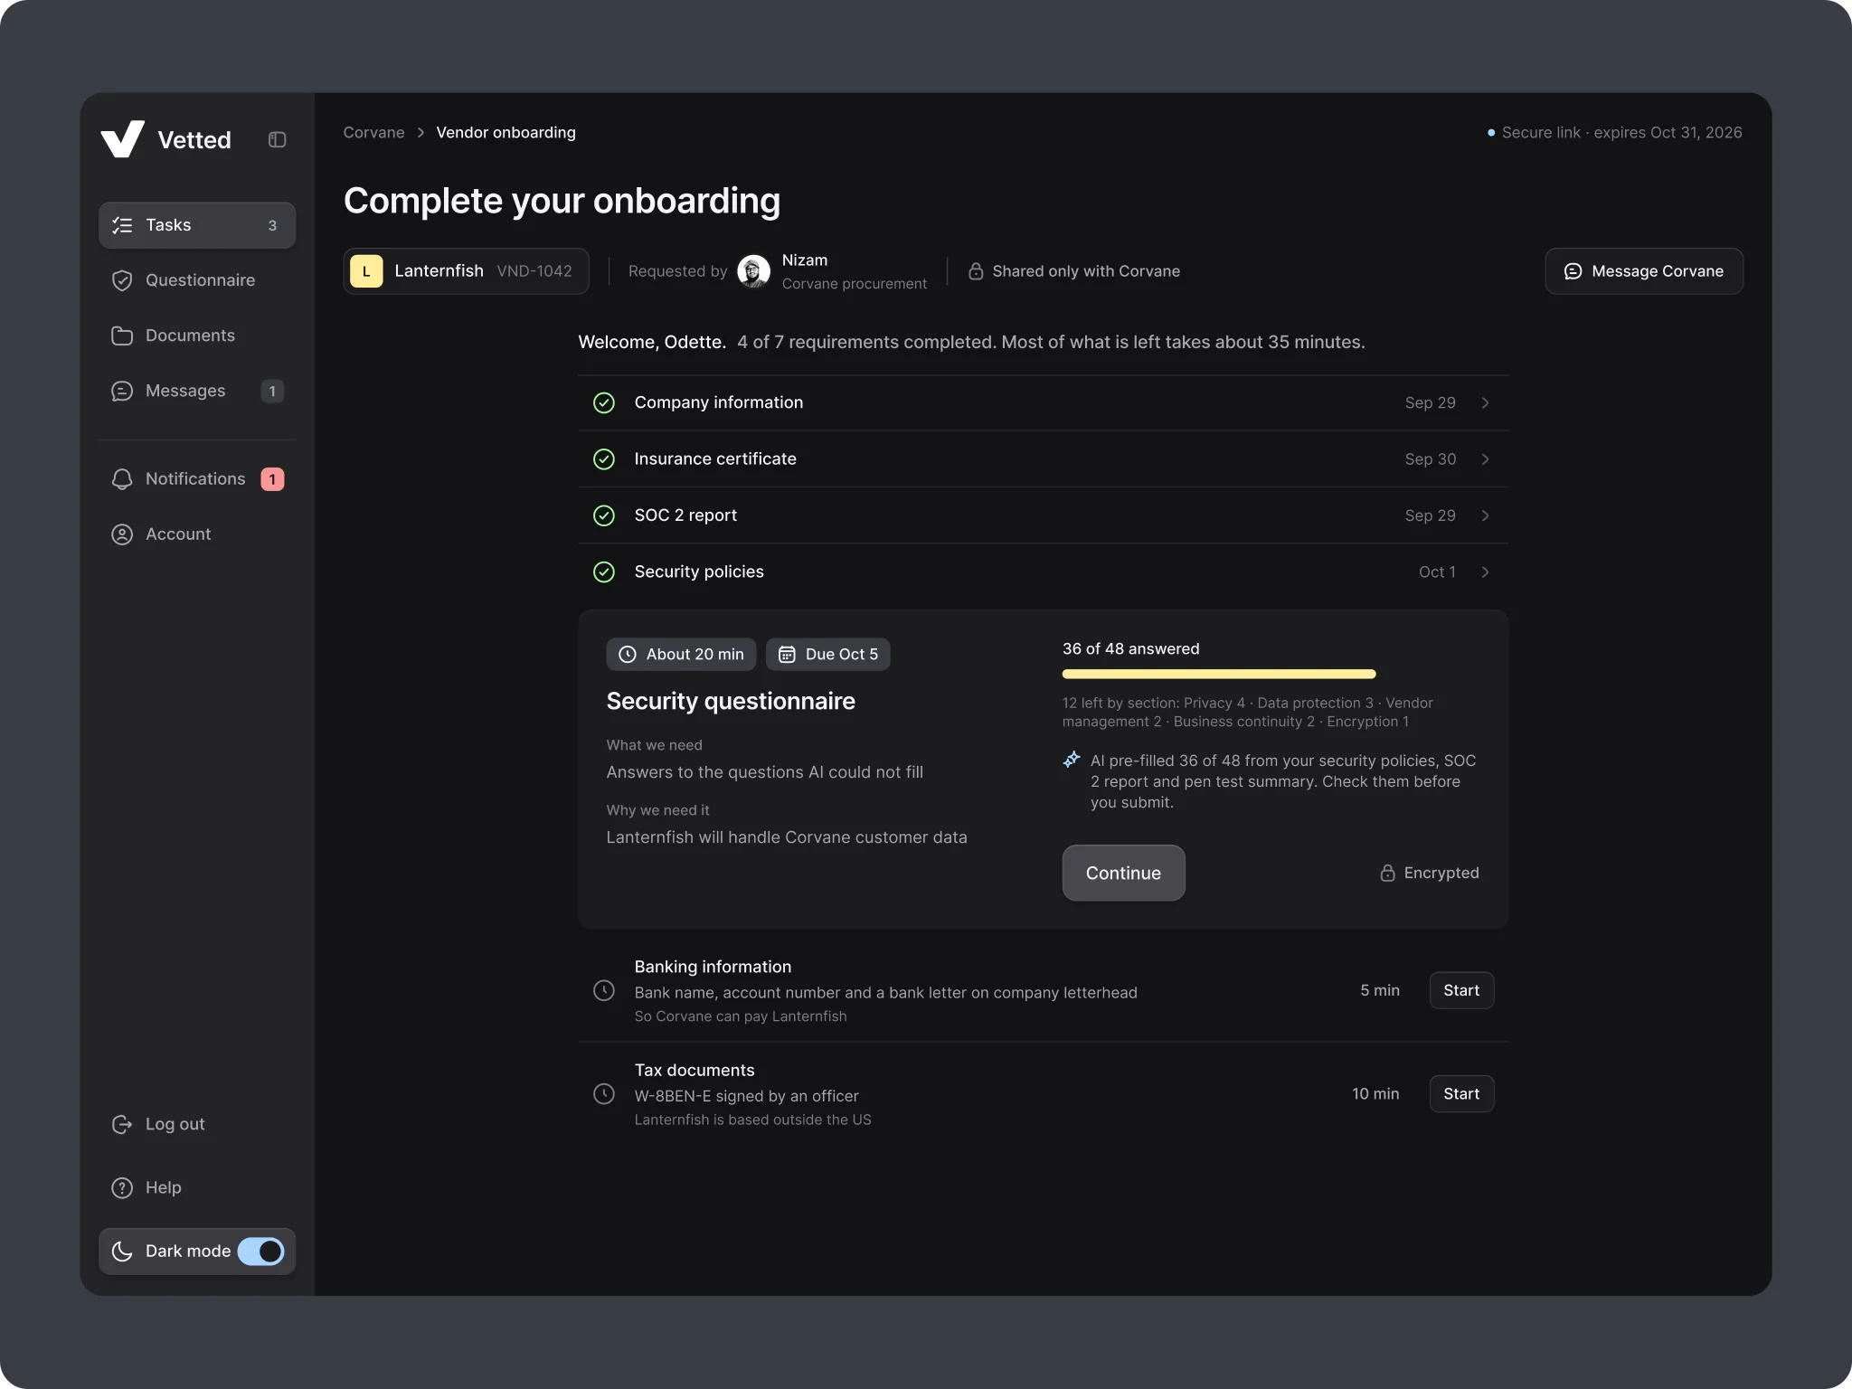Start the Banking information task
The image size is (1852, 1389).
[1461, 990]
